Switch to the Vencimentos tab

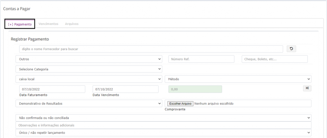48,24
